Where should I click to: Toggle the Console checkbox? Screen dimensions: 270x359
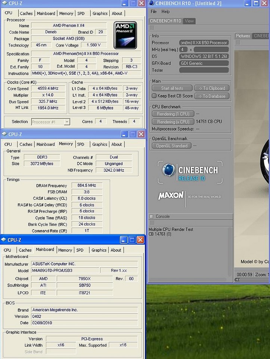(x=151, y=217)
